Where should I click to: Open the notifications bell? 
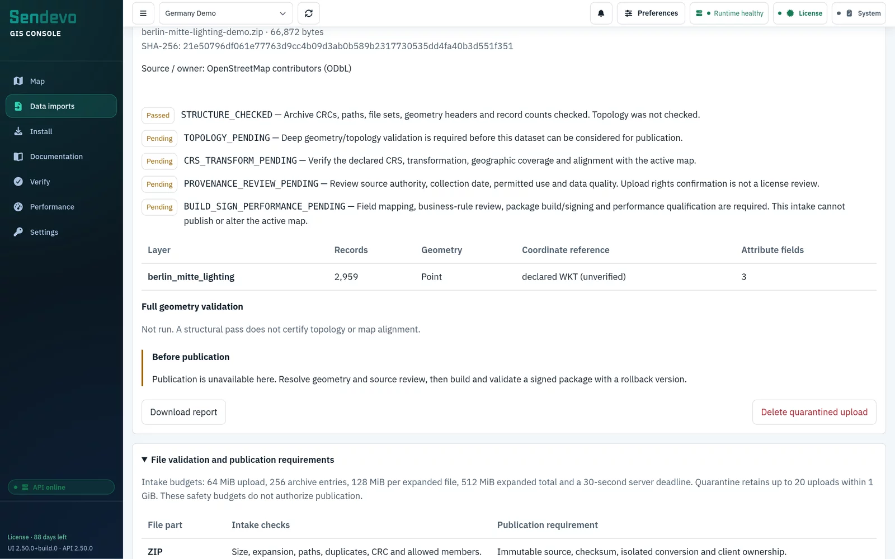point(601,13)
